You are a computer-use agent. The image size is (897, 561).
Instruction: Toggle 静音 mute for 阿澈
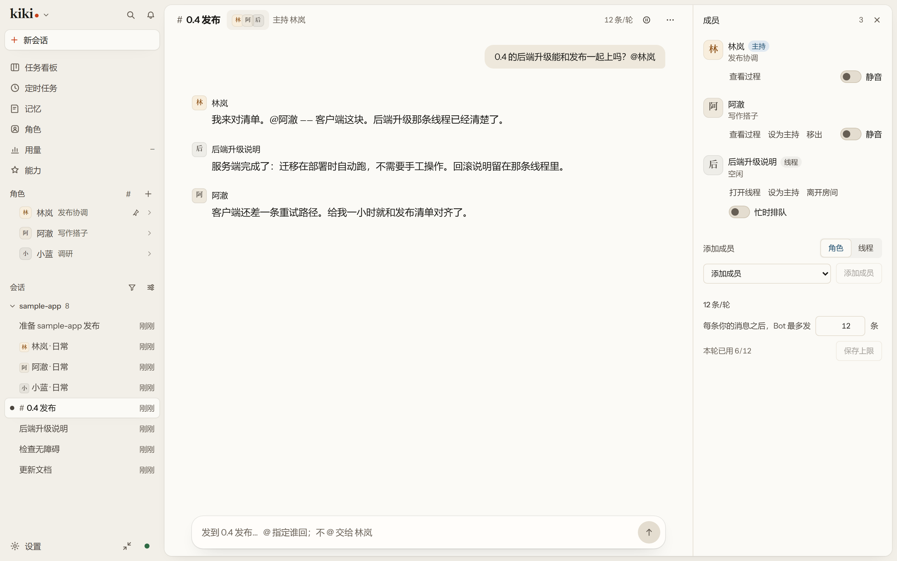[x=850, y=134]
